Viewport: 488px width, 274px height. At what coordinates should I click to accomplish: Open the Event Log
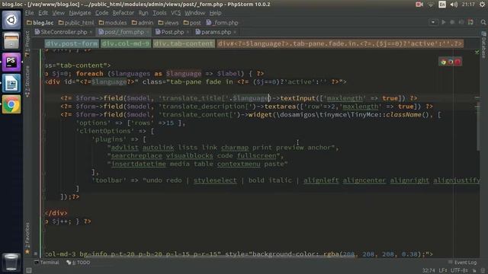[x=463, y=263]
